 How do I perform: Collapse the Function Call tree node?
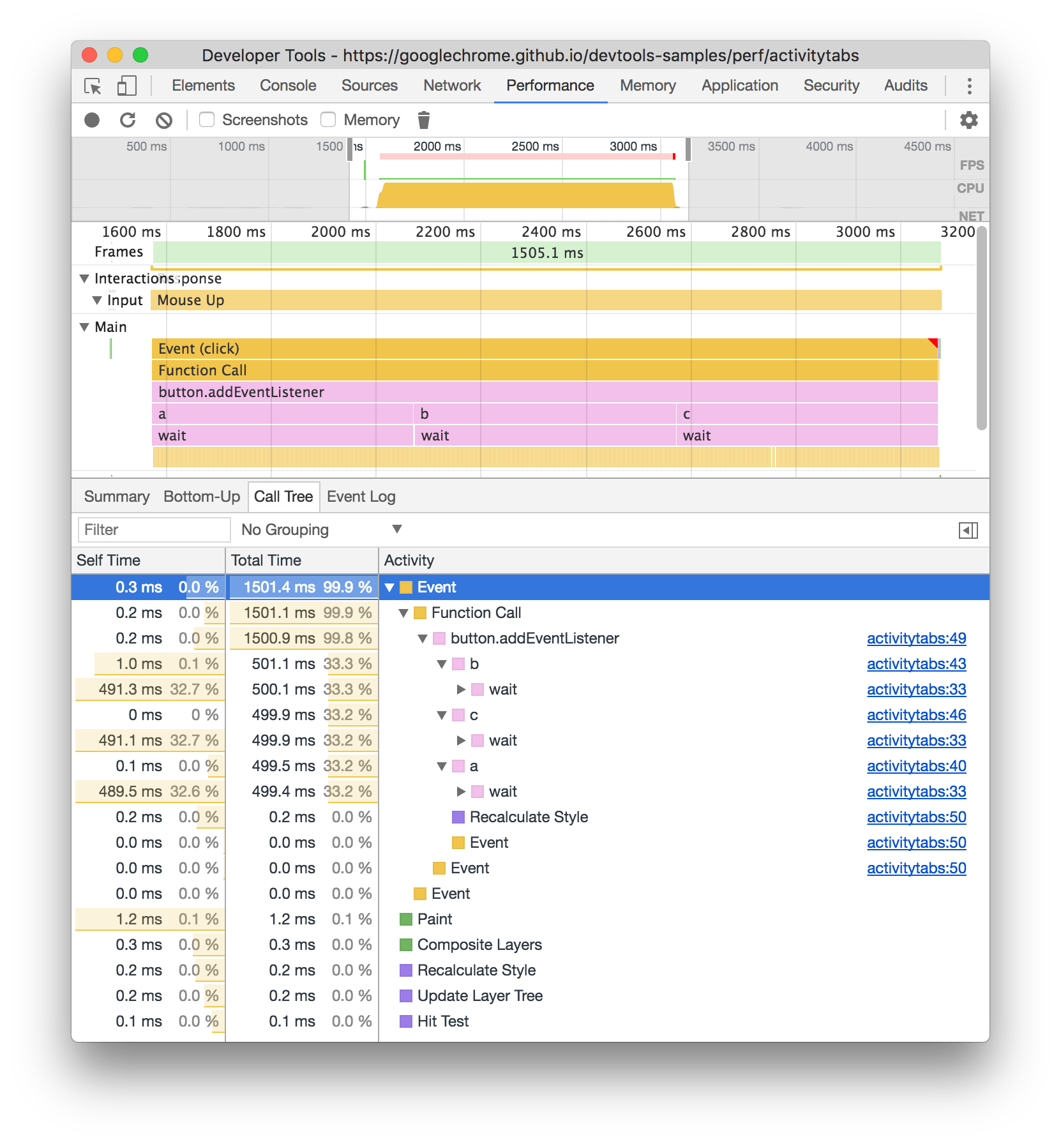[x=403, y=612]
